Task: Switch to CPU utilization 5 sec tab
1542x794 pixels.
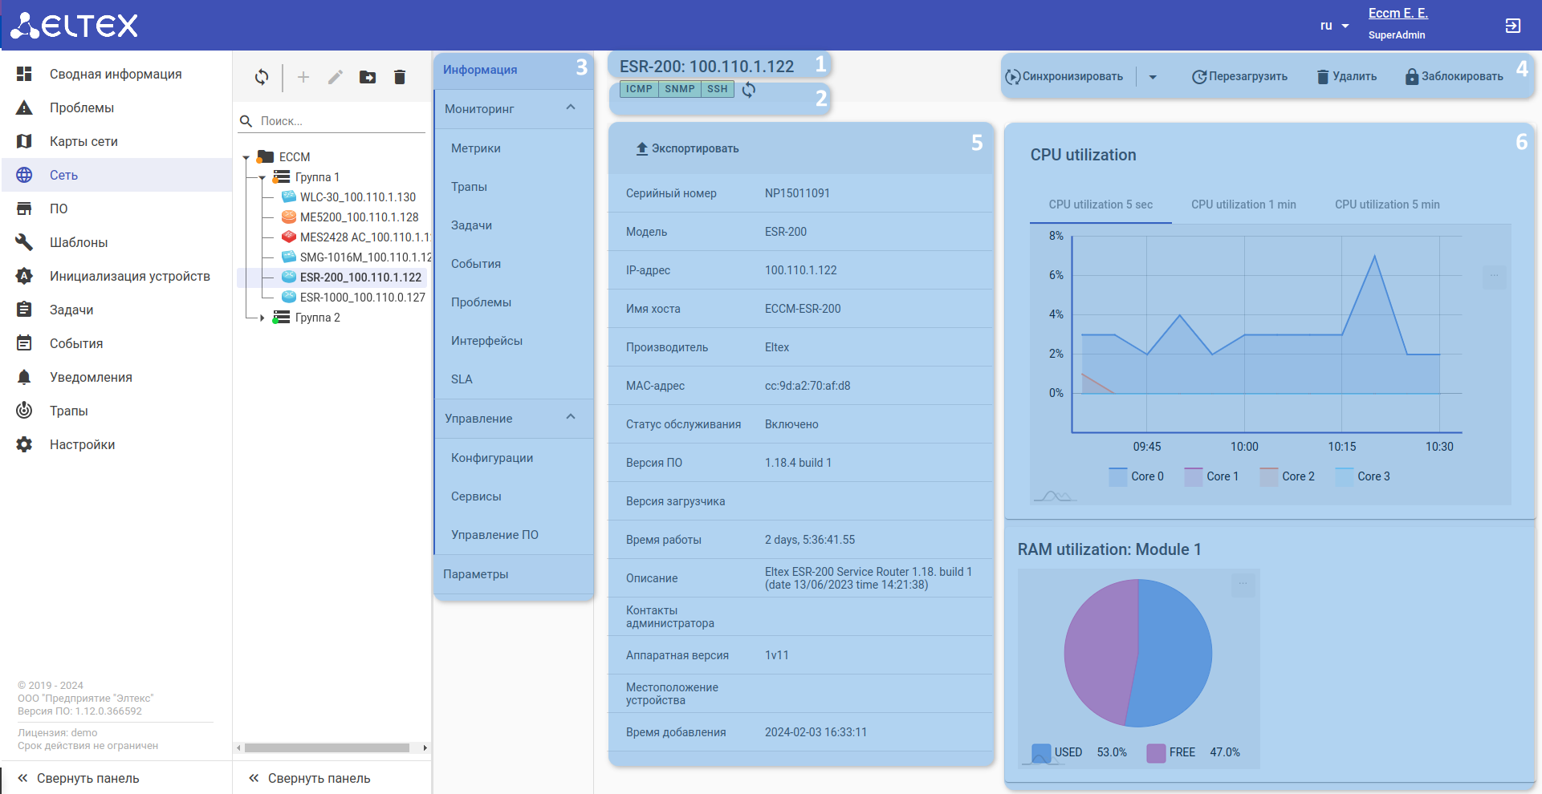Action: 1101,205
